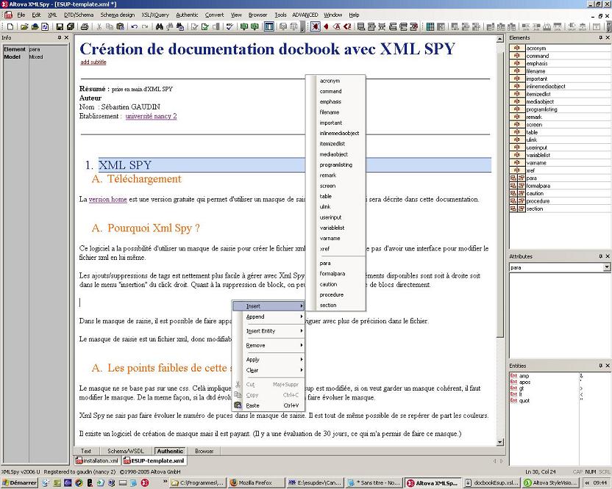This screenshot has width=612, height=489.
Task: Choose Paste from the context menu
Action: [x=253, y=405]
